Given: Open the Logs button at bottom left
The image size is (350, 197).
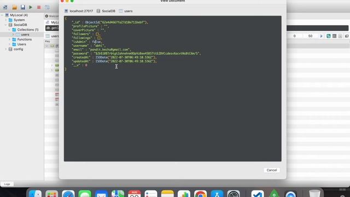Looking at the screenshot, I should 7,184.
